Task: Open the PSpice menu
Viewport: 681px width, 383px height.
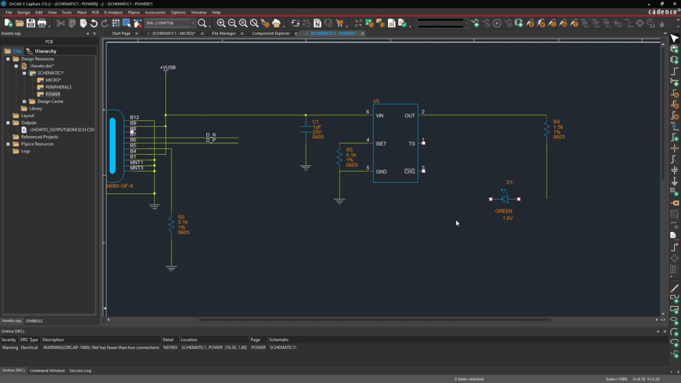Action: coord(134,12)
